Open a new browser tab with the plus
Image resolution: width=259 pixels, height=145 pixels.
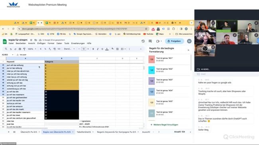click(x=180, y=23)
